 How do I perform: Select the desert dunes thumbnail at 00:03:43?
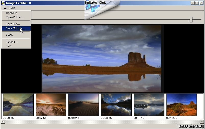[84, 105]
